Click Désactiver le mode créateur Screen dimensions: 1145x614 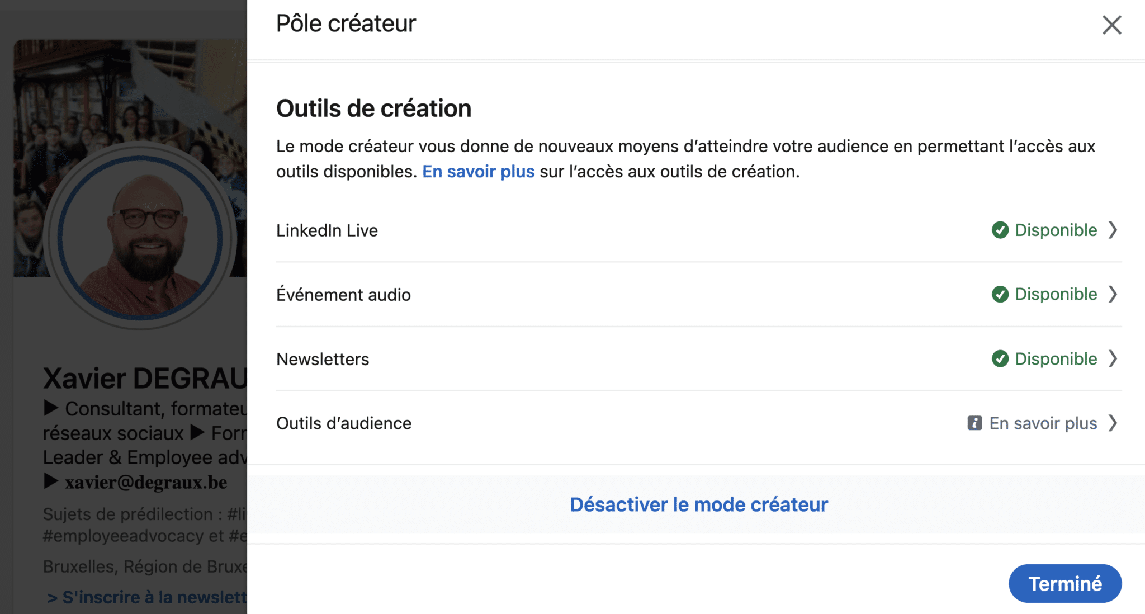(x=698, y=504)
